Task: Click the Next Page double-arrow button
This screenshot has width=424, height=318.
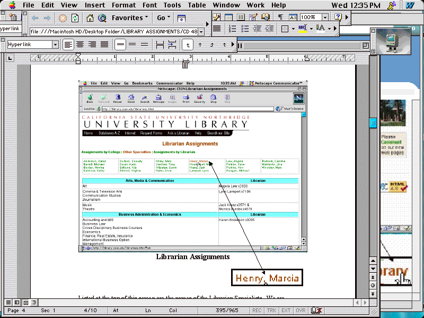Action: [373, 294]
